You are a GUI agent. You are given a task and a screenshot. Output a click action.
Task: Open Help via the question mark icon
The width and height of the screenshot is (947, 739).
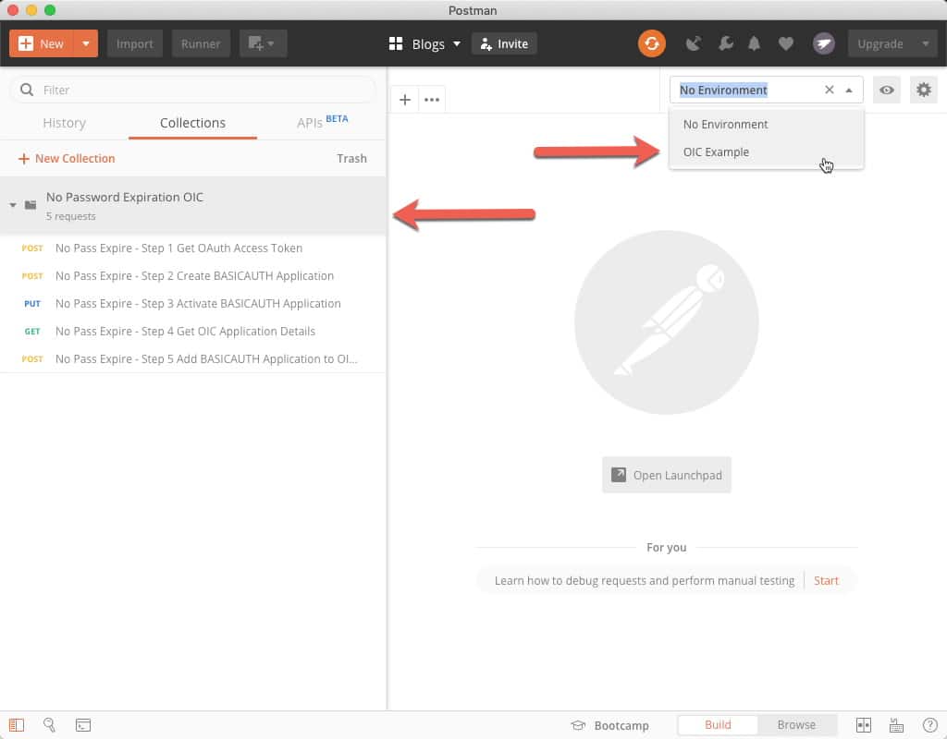tap(929, 725)
